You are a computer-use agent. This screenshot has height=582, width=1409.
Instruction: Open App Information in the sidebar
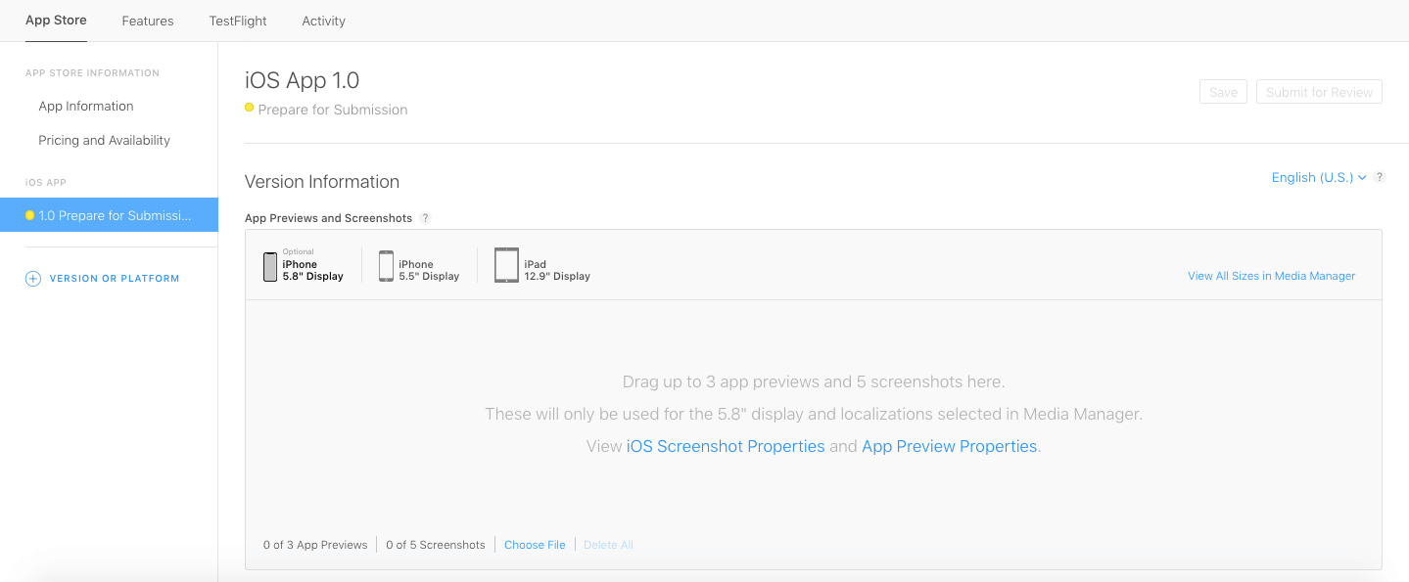[86, 106]
